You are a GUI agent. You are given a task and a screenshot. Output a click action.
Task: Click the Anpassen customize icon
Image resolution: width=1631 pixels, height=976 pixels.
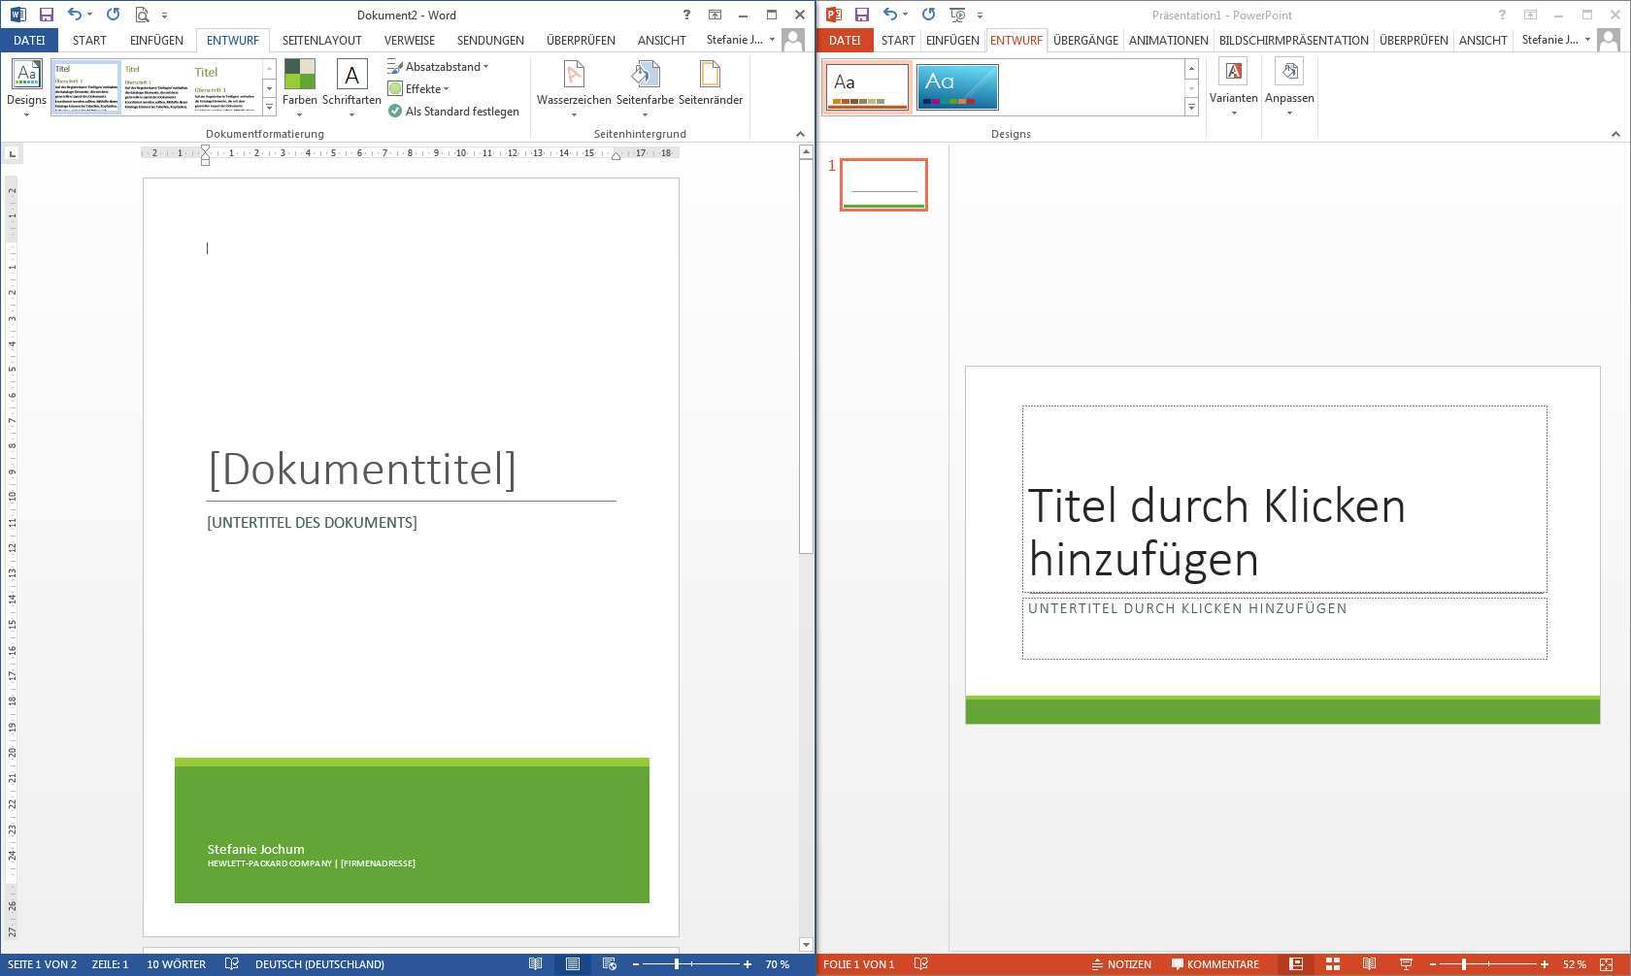pyautogui.click(x=1289, y=74)
